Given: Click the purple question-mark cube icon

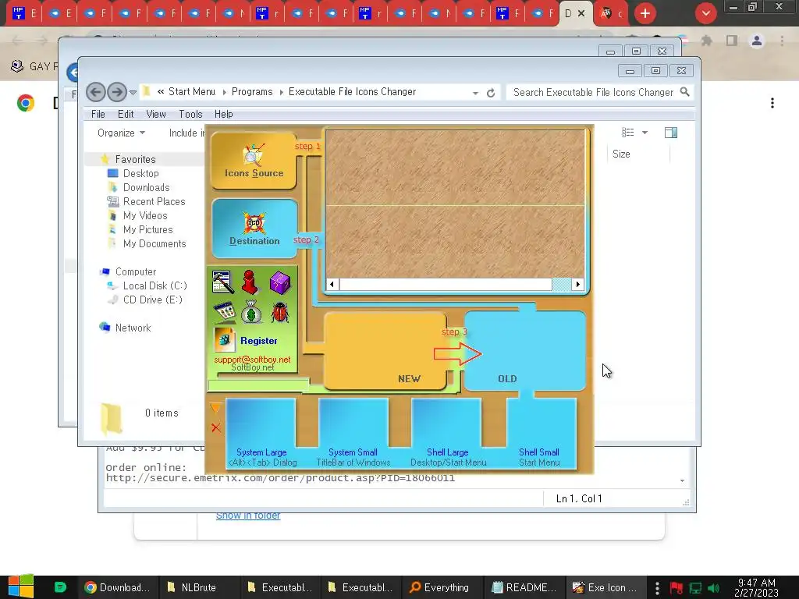Looking at the screenshot, I should pos(279,282).
